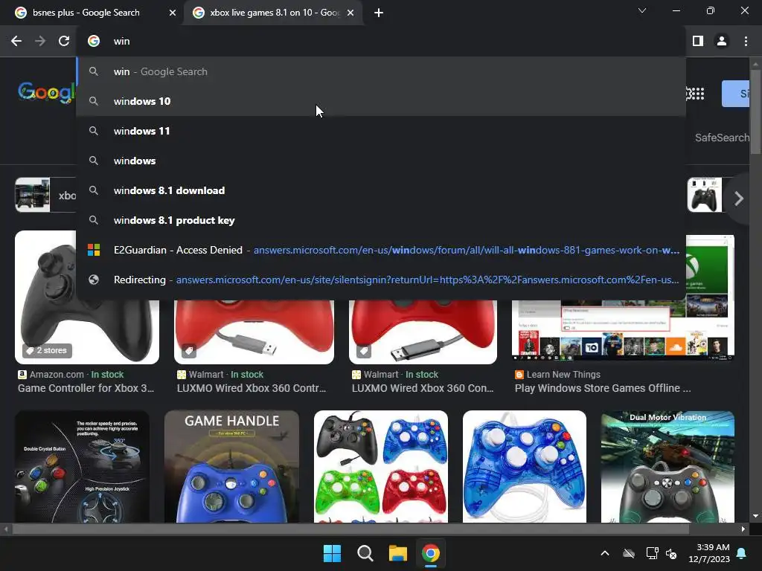The height and width of the screenshot is (571, 762).
Task: Close the bsnes plus tab
Action: (x=173, y=13)
